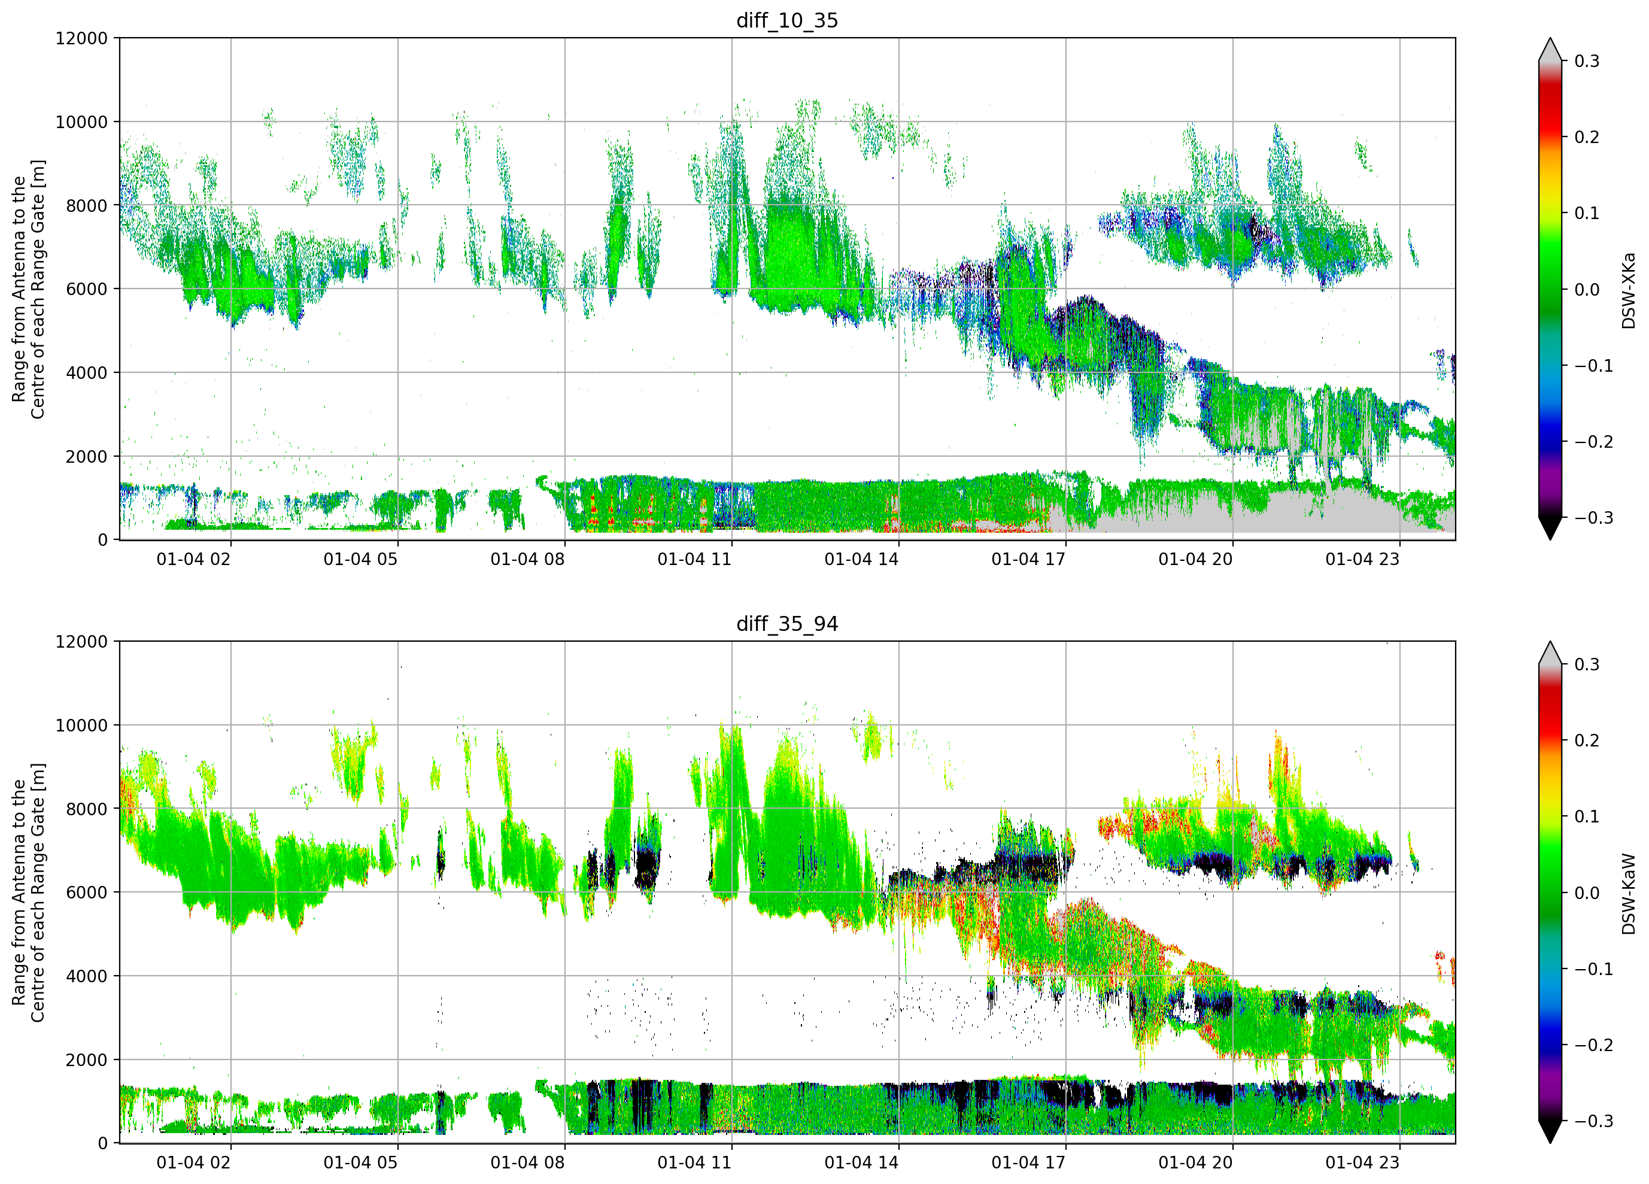The image size is (1649, 1184).
Task: Click the black lower arrow of DSW-XKa colorbar
Action: coord(1550,529)
